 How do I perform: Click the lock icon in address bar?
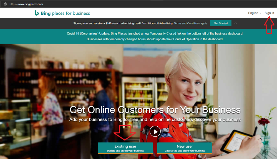pos(5,4)
